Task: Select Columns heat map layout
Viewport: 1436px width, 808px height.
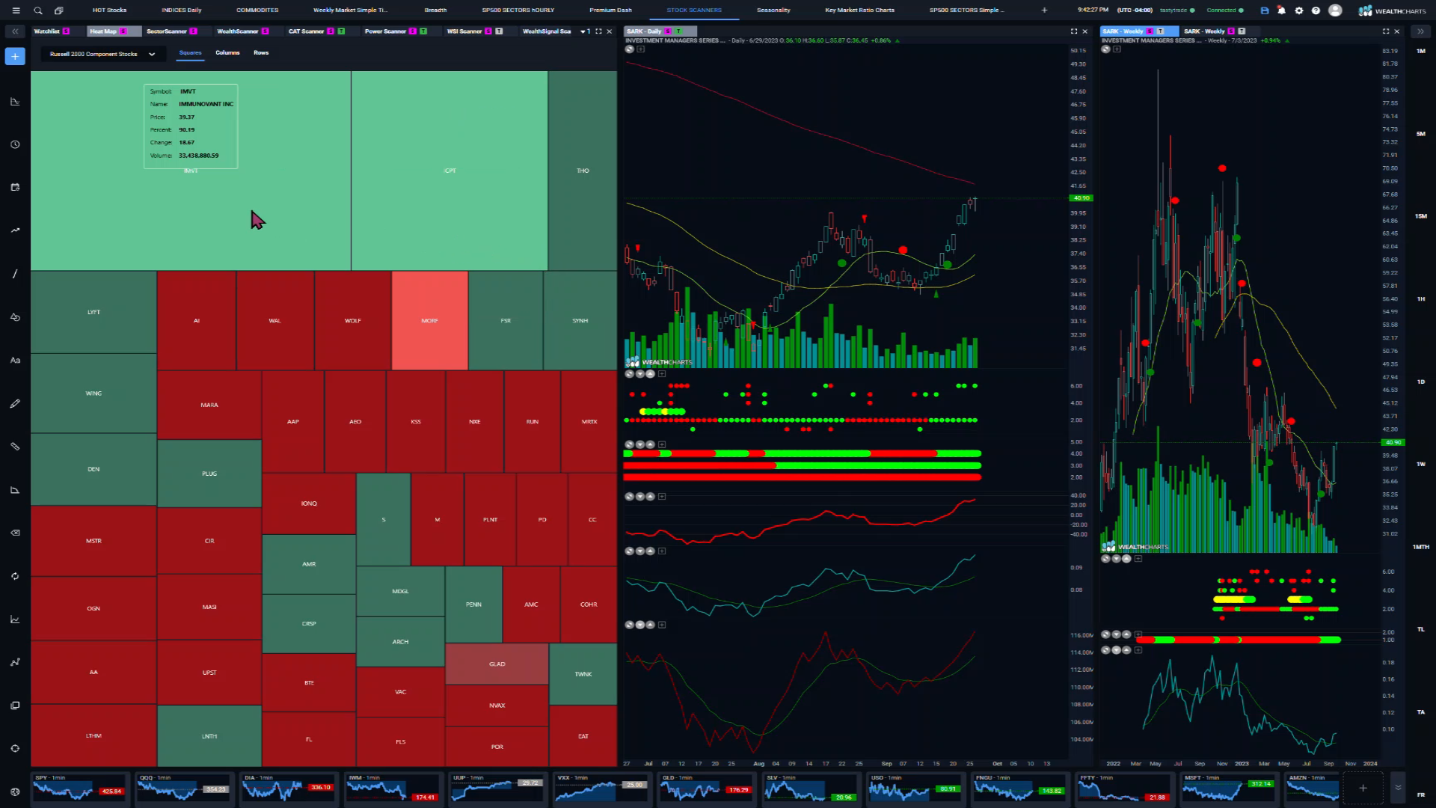Action: click(x=227, y=53)
